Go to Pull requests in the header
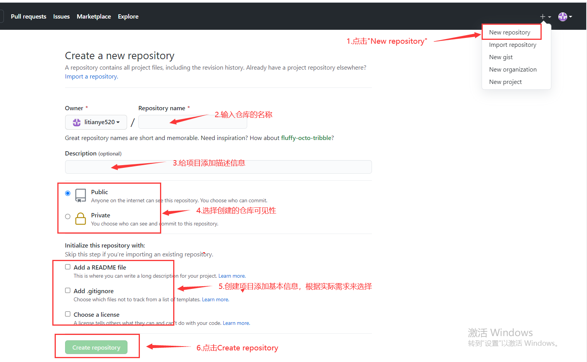 tap(28, 17)
